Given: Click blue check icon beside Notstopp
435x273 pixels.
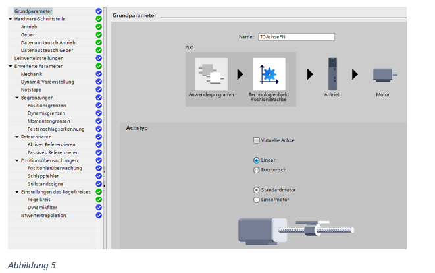Looking at the screenshot, I should pyautogui.click(x=99, y=90).
